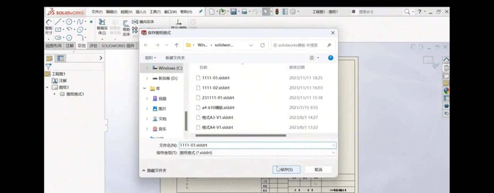Select the Corner Rectangle tool
The height and width of the screenshot is (193, 494).
coord(58,30)
